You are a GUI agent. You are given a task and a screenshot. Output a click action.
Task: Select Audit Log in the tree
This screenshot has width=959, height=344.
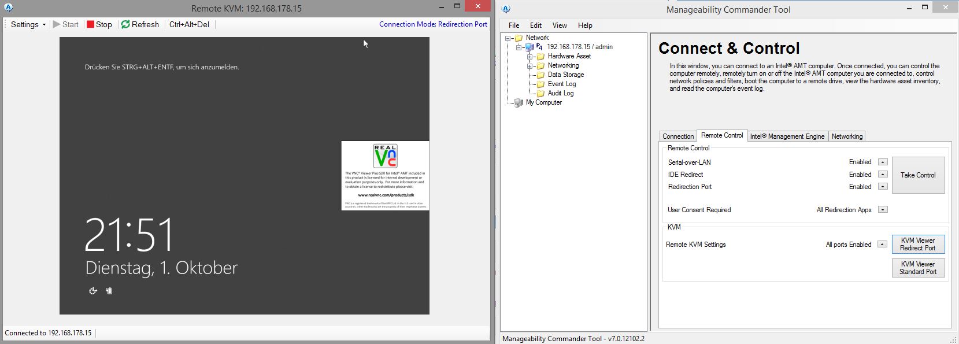[561, 93]
